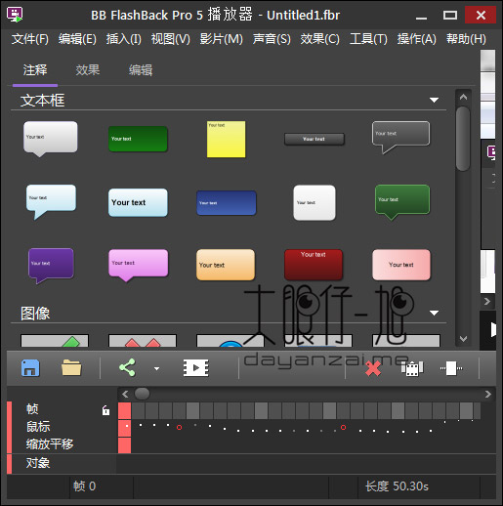The width and height of the screenshot is (503, 506).
Task: Open the 工具(T) menu
Action: 368,39
